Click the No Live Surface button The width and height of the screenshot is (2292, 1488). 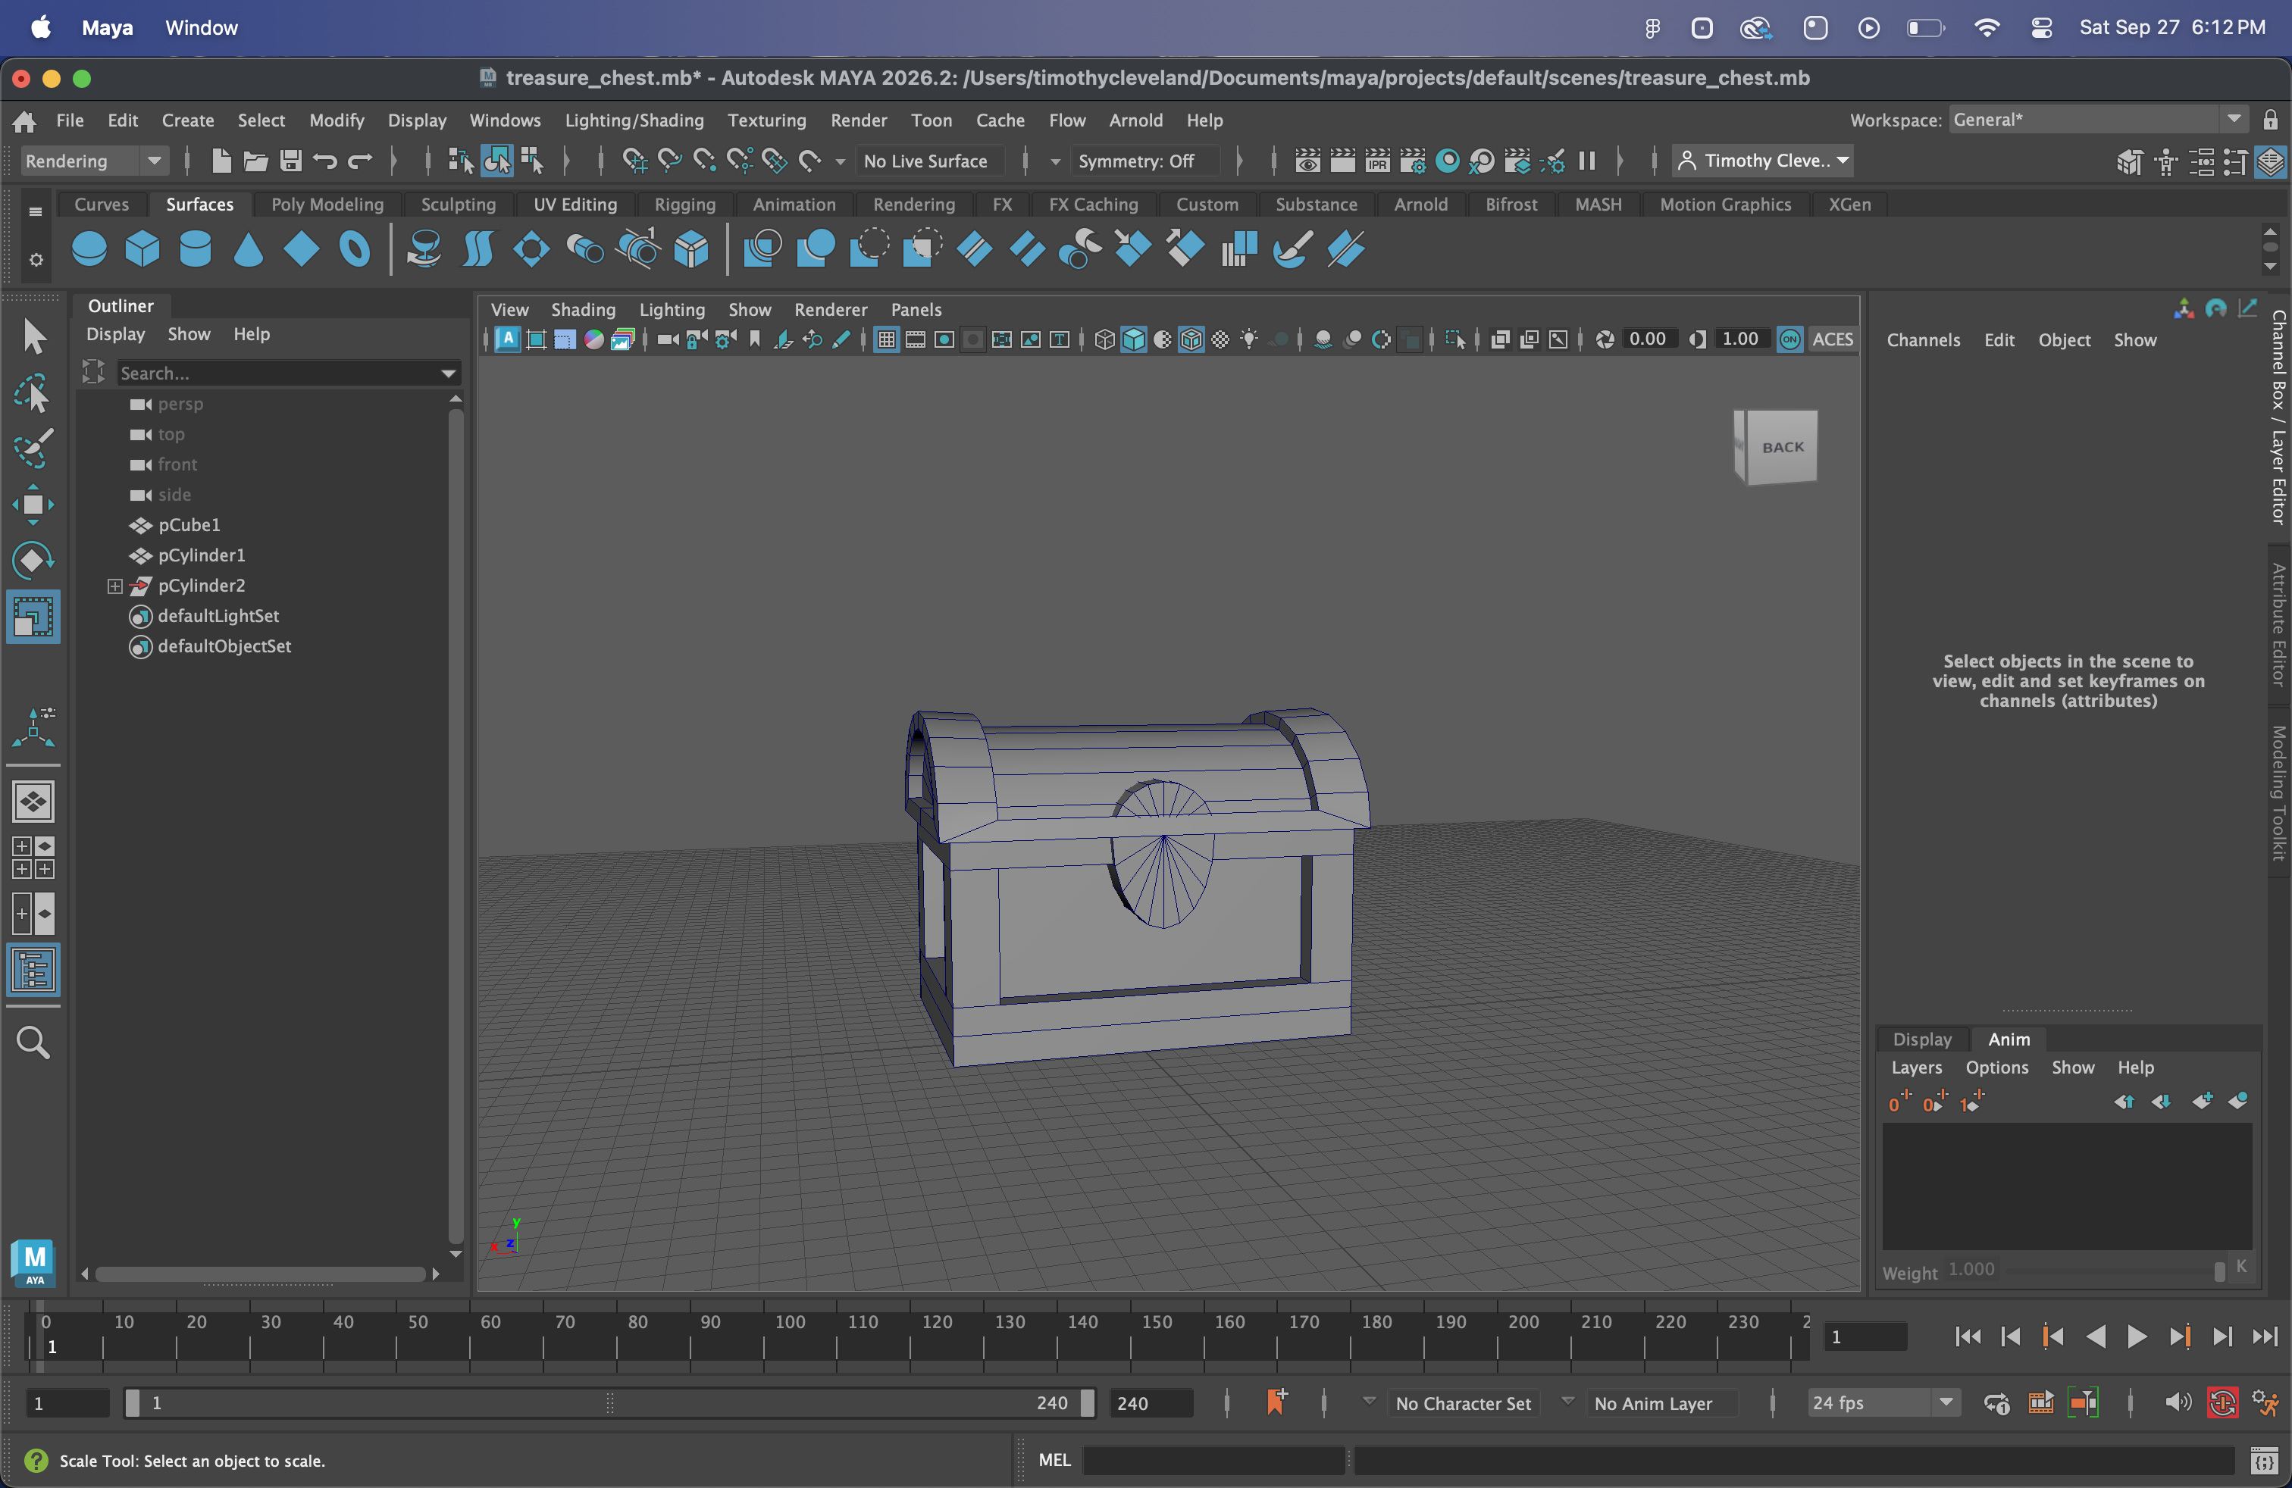tap(925, 161)
